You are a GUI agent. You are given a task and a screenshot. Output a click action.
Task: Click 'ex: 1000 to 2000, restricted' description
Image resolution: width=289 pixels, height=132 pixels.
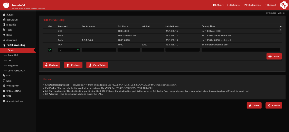point(216,40)
